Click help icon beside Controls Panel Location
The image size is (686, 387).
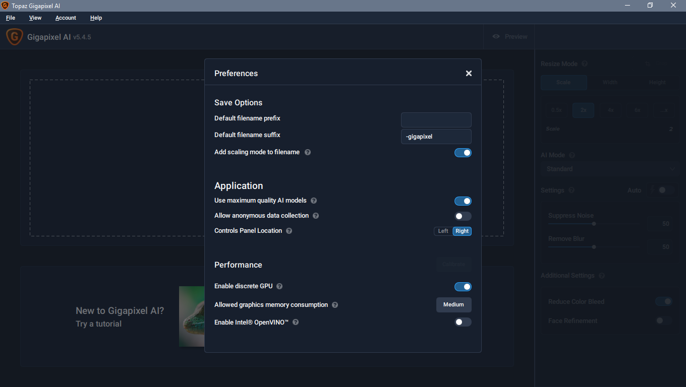click(289, 231)
